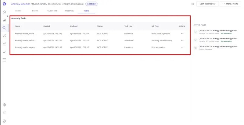
Task: Open actions menu for Find anomalies row
Action: [182, 47]
